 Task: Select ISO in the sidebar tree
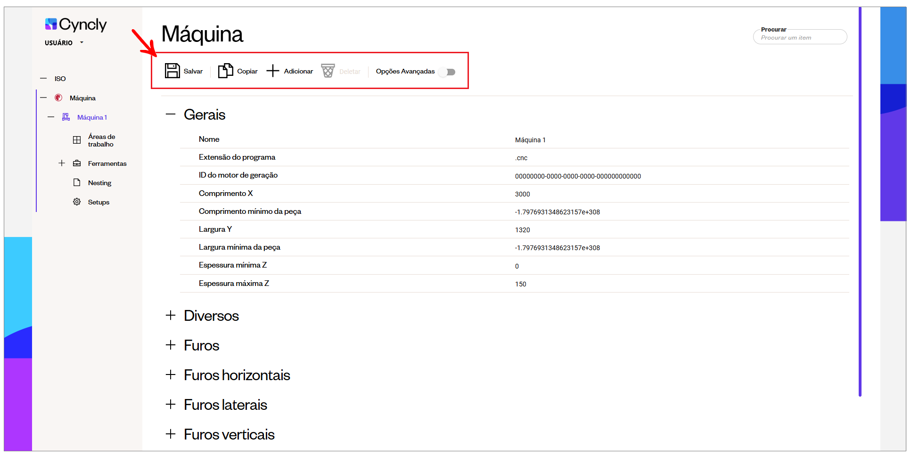60,79
